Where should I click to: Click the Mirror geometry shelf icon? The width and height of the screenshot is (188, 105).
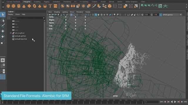tap(73, 6)
